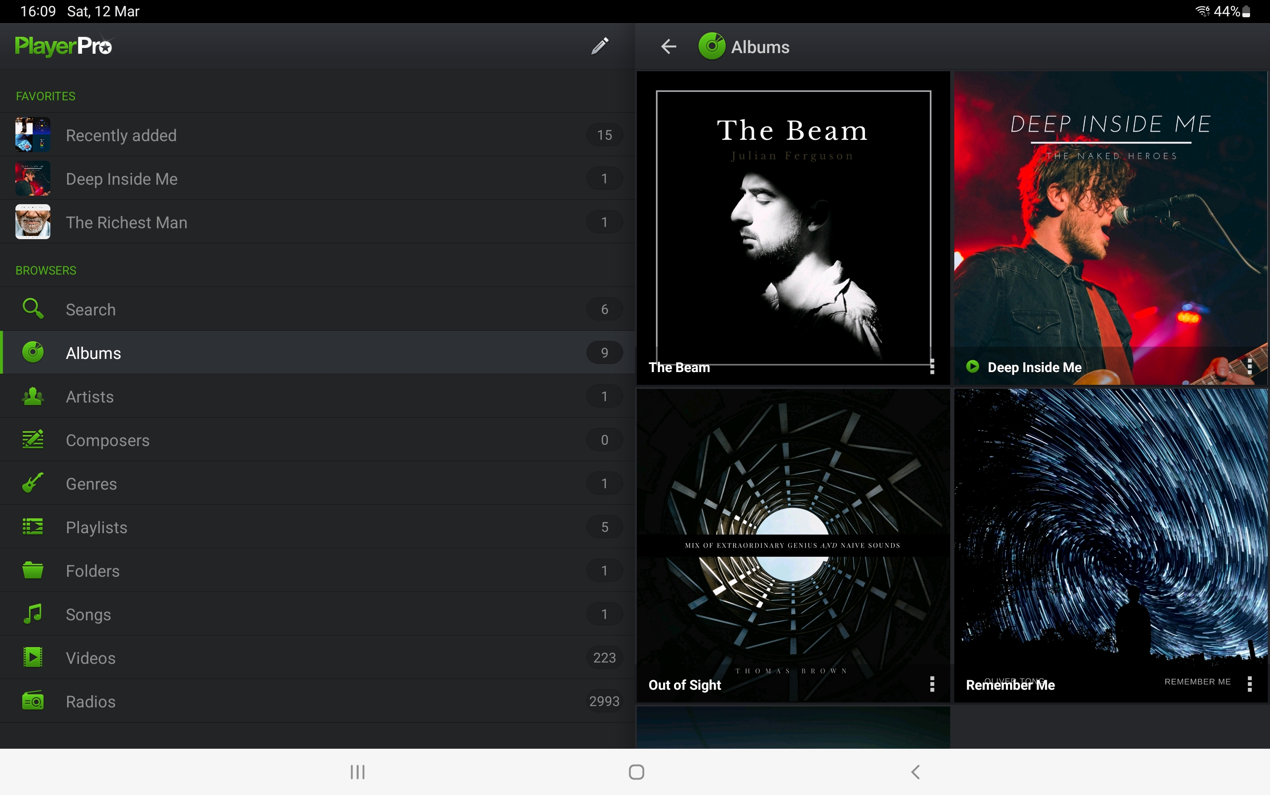This screenshot has height=795, width=1270.
Task: Click the 'Out of Sight' title label
Action: tap(684, 685)
